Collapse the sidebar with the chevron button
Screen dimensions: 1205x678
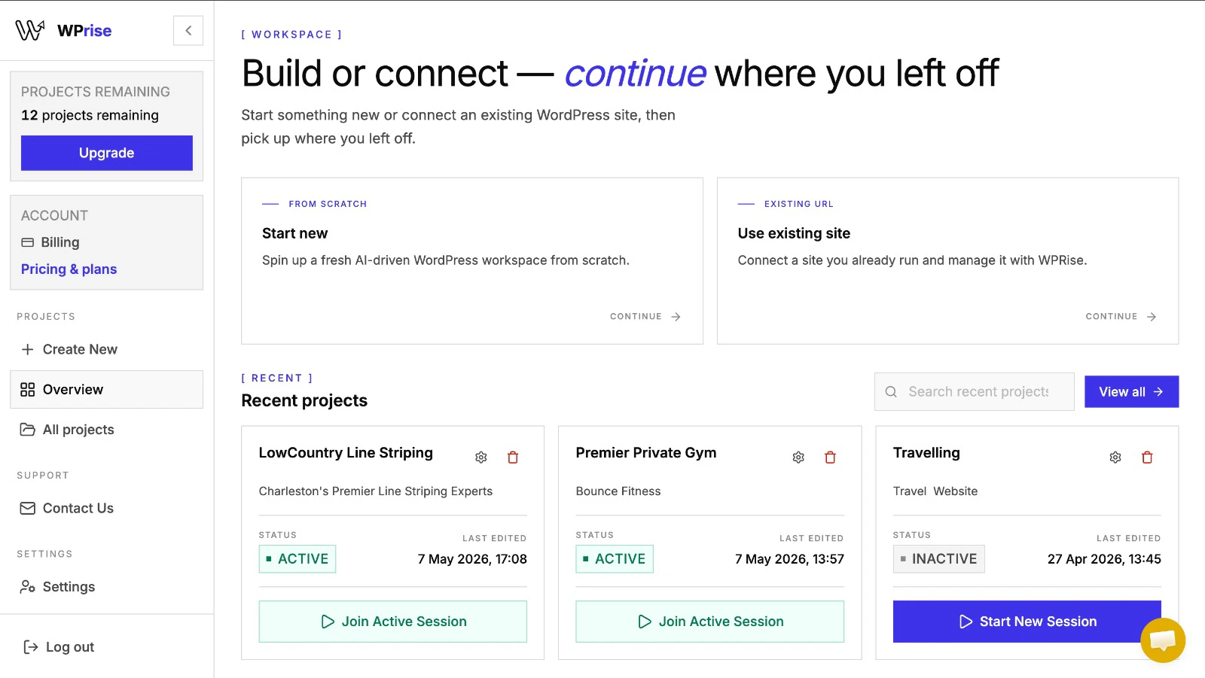188,31
